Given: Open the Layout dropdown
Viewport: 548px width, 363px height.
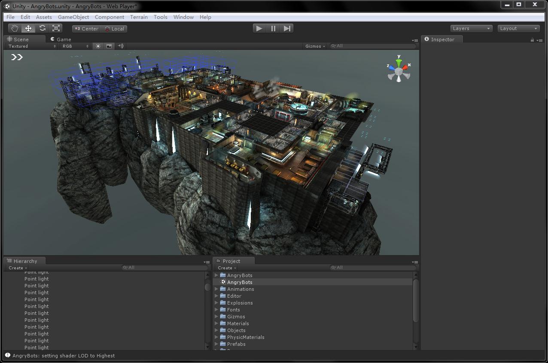Looking at the screenshot, I should 519,28.
